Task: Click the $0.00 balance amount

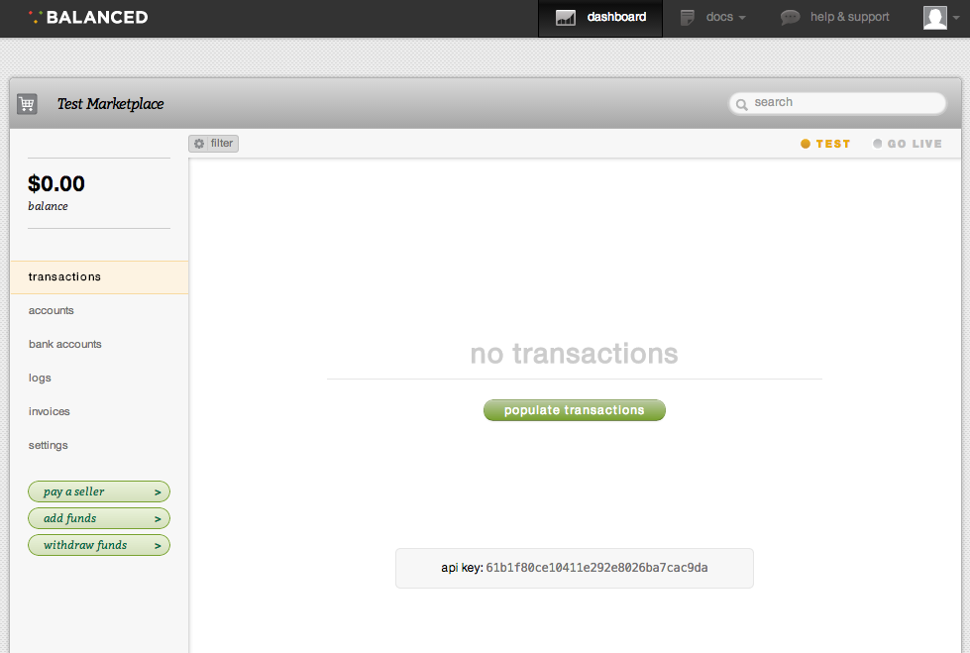Action: tap(56, 184)
